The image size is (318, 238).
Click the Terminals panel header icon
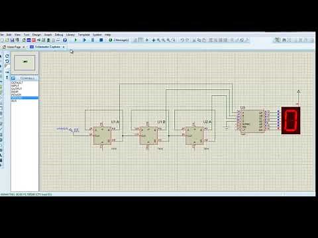[x=13, y=78]
